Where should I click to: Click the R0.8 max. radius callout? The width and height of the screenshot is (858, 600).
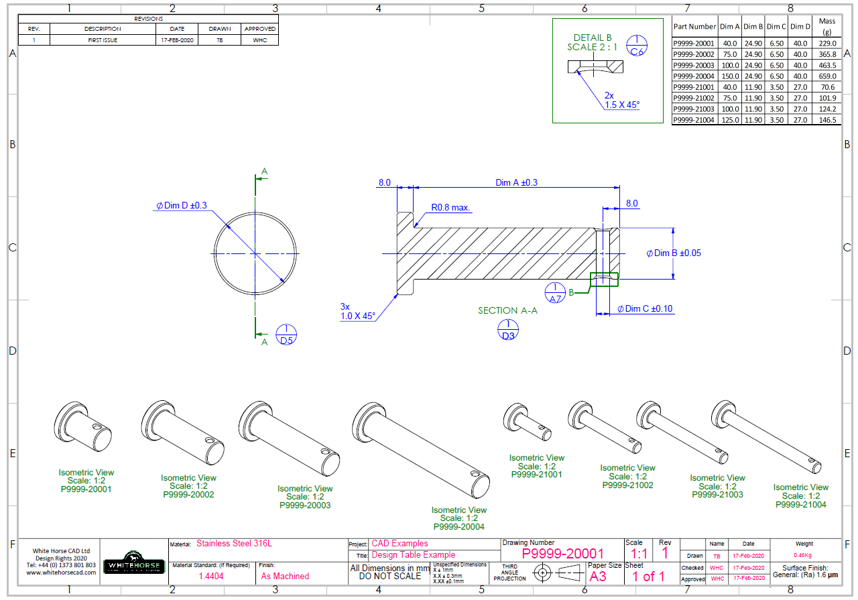tap(450, 208)
